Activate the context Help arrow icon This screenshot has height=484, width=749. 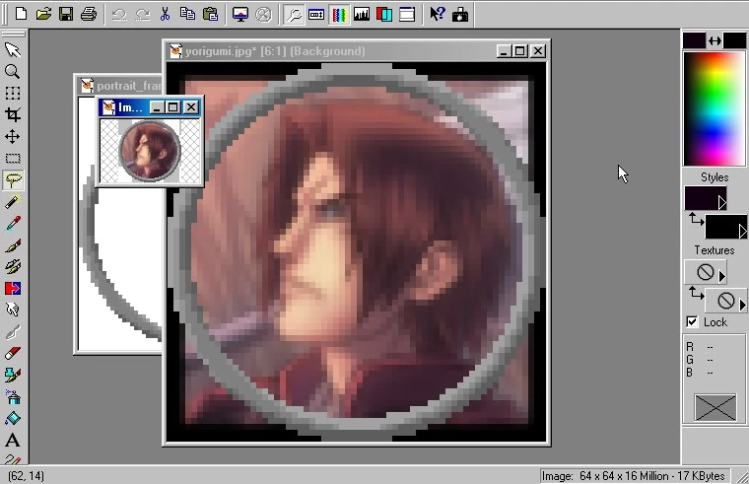[437, 14]
